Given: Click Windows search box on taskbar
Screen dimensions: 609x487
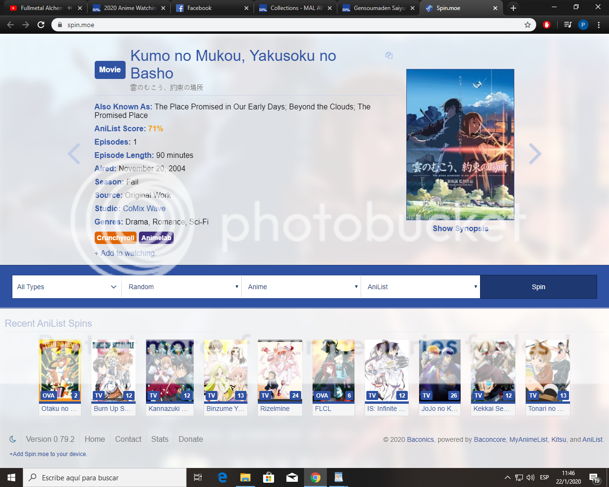Looking at the screenshot, I should coord(105,477).
